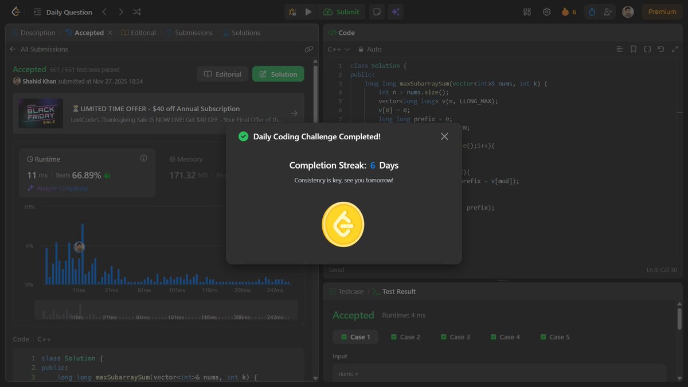Open settings gear icon
688x387 pixels.
pyautogui.click(x=547, y=11)
